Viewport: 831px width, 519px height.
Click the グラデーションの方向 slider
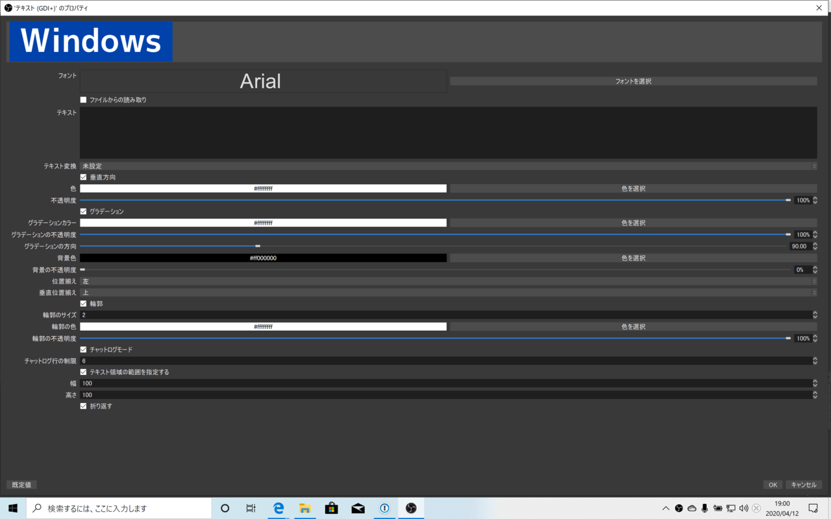434,246
